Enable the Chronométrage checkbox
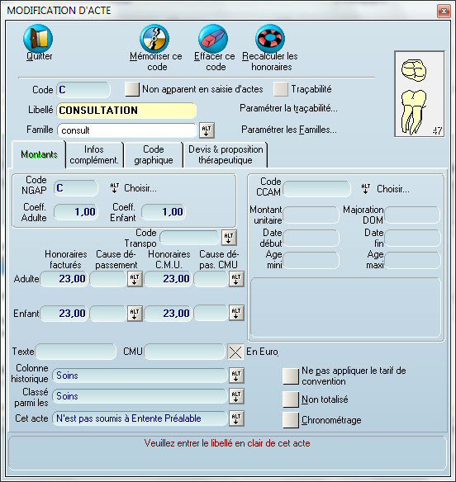The height and width of the screenshot is (482, 456). [291, 420]
